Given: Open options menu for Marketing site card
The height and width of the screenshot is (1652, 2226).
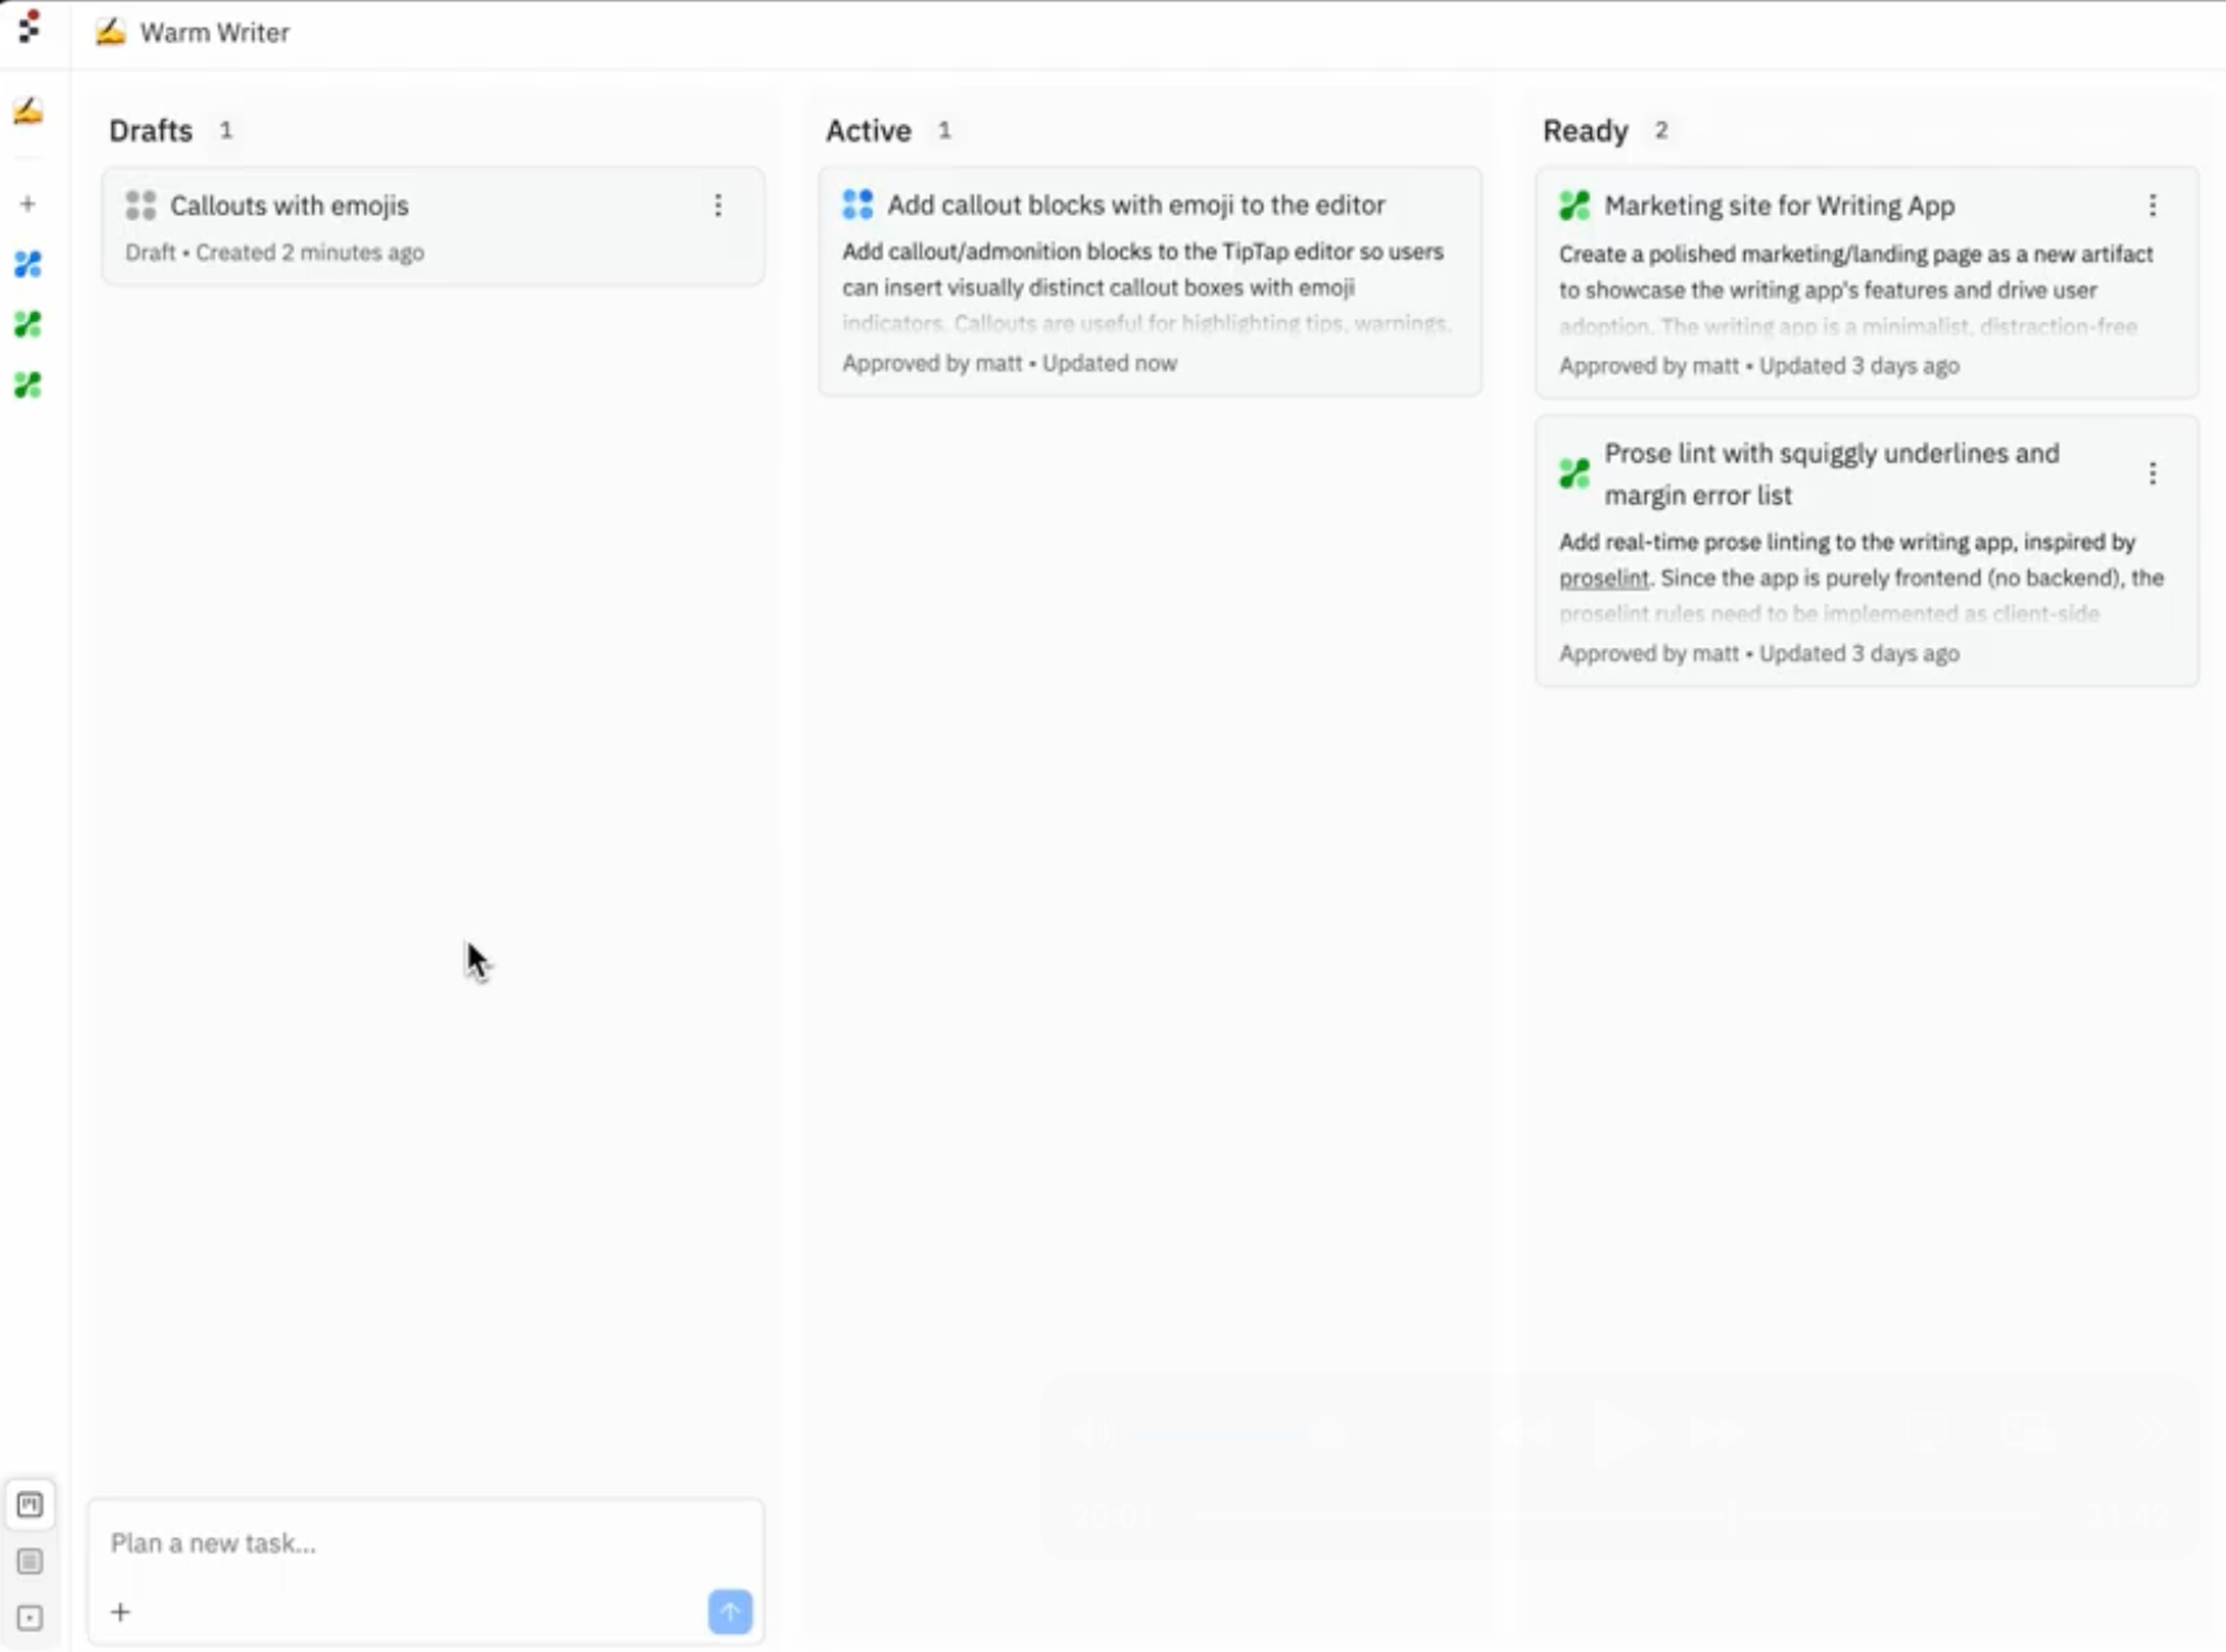Looking at the screenshot, I should [2152, 205].
